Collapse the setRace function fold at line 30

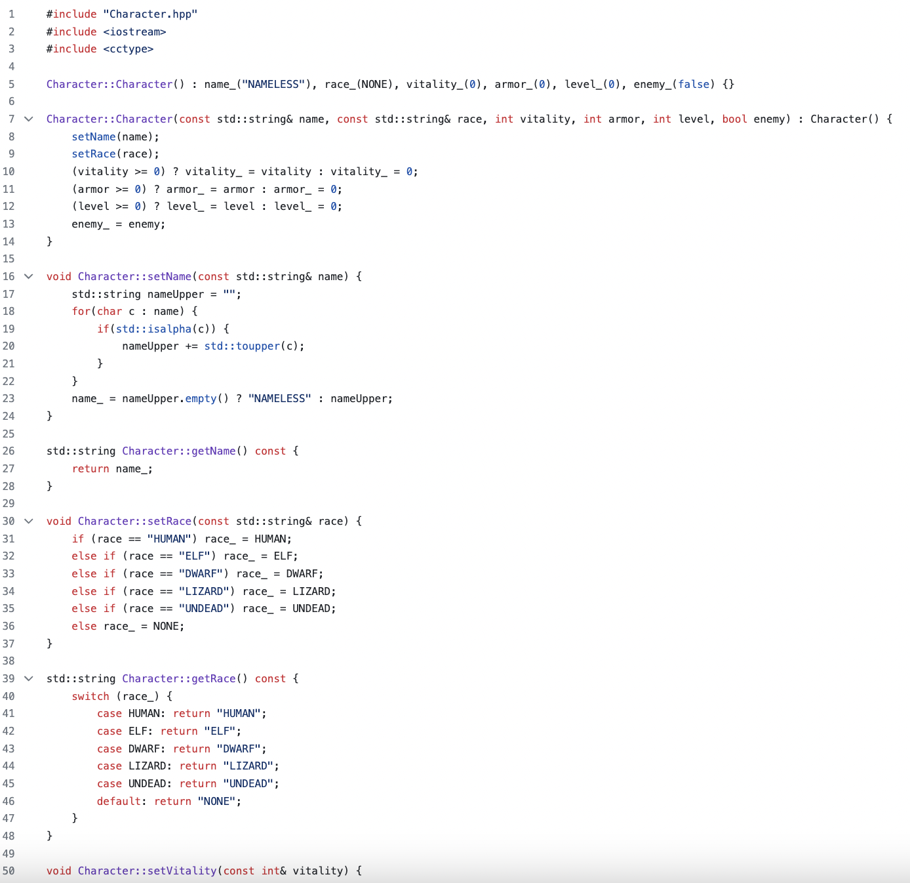[x=29, y=522]
